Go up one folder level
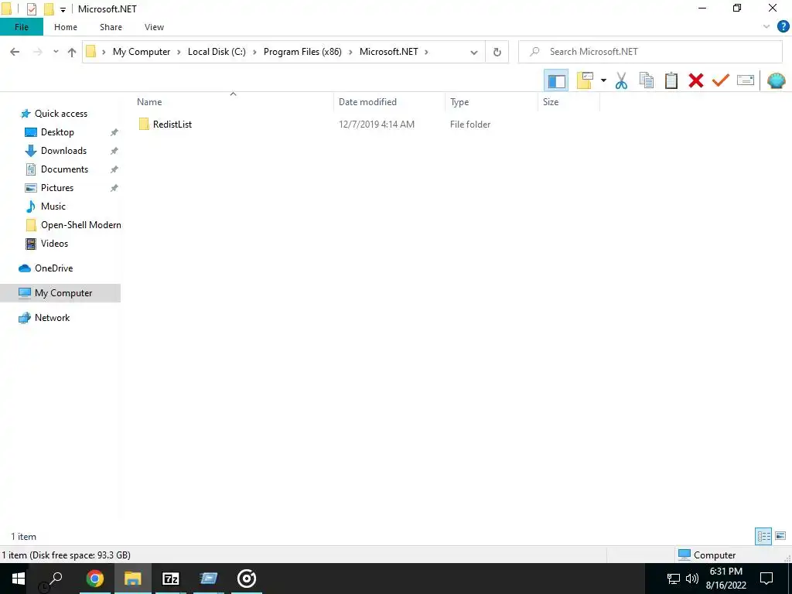792x594 pixels. [72, 52]
